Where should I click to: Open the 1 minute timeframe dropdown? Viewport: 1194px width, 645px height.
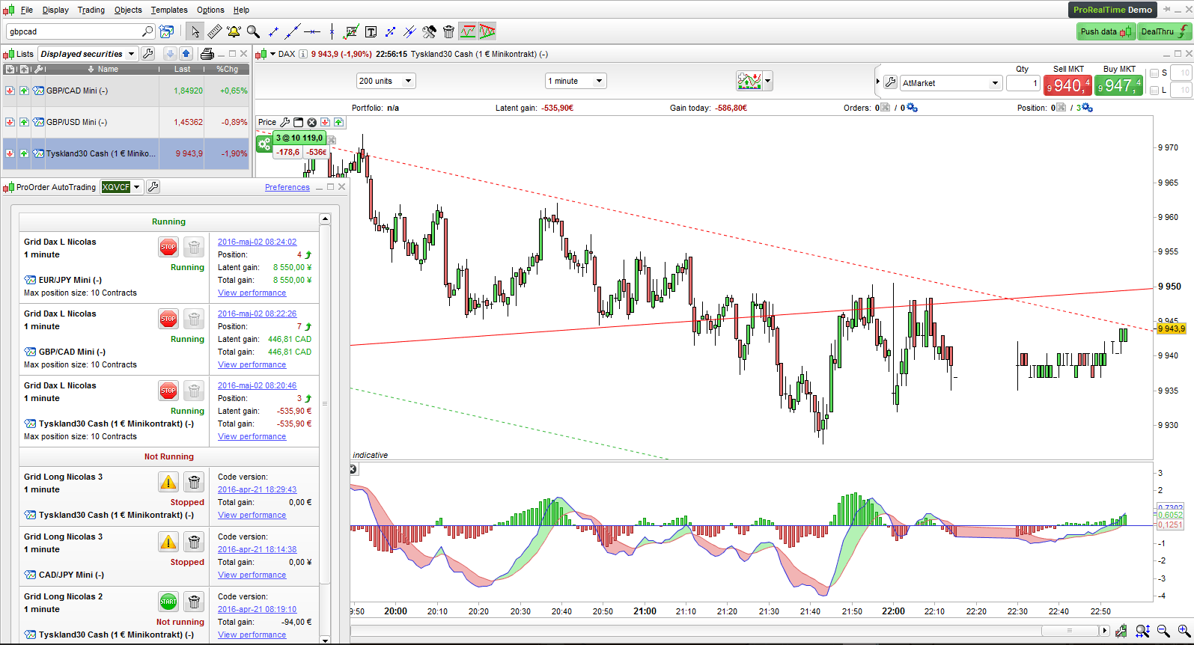click(576, 81)
